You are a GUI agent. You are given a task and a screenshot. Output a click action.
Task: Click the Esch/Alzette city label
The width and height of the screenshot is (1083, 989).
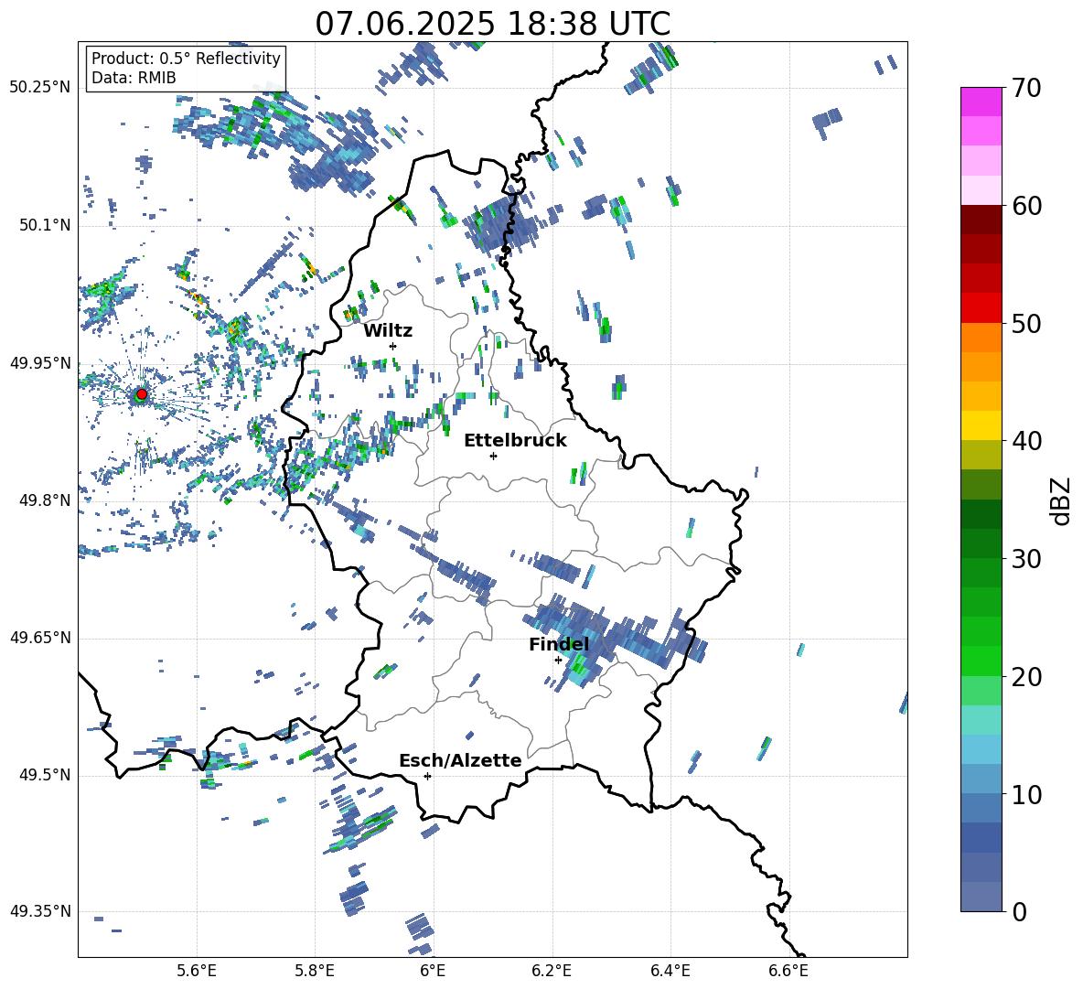[461, 760]
